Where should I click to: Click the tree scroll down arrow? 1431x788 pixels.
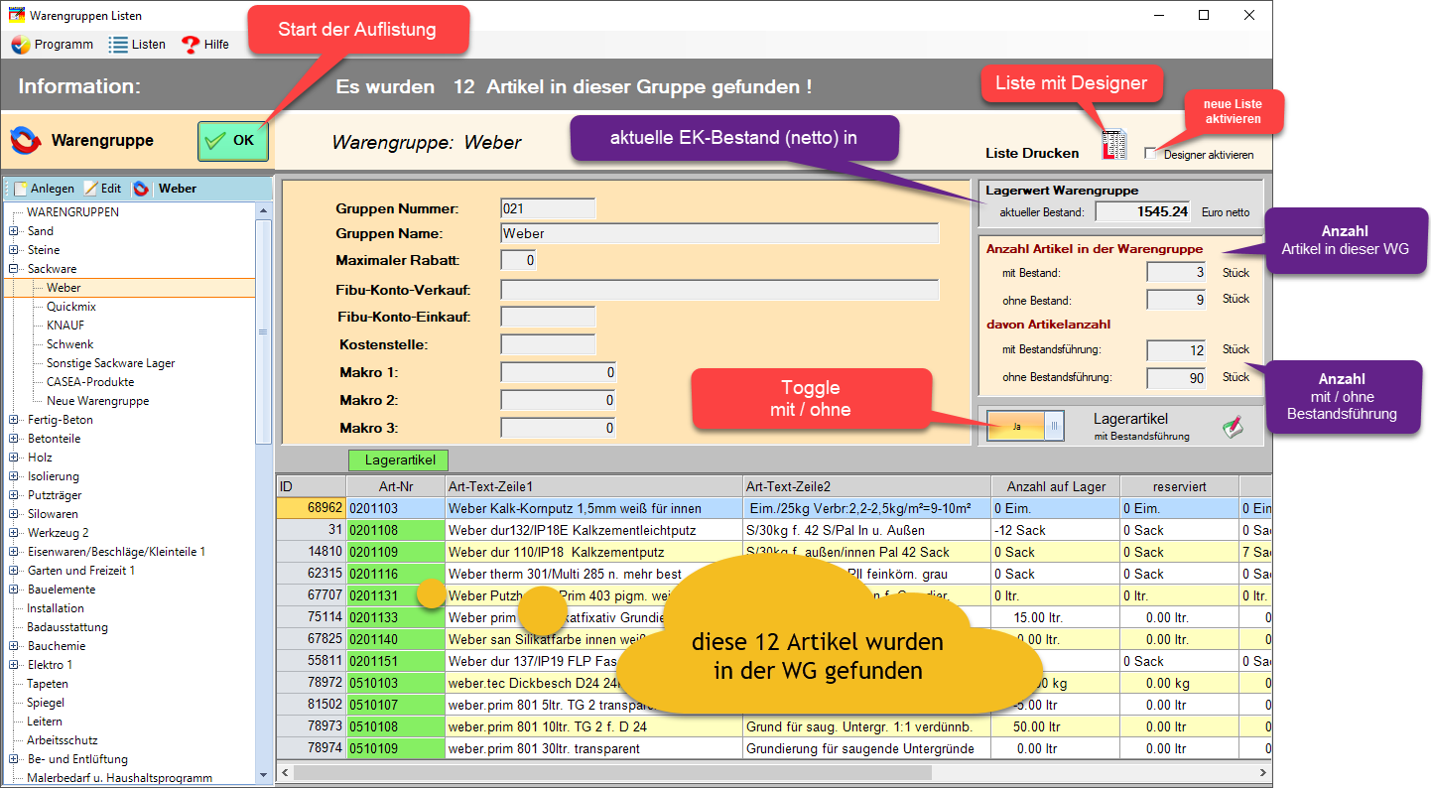263,776
